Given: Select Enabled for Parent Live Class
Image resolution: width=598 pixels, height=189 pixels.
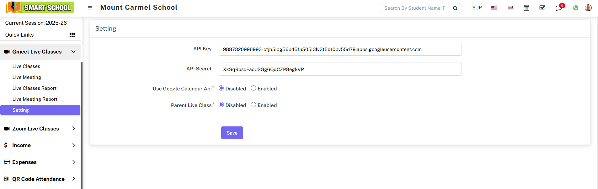Looking at the screenshot, I should (254, 105).
